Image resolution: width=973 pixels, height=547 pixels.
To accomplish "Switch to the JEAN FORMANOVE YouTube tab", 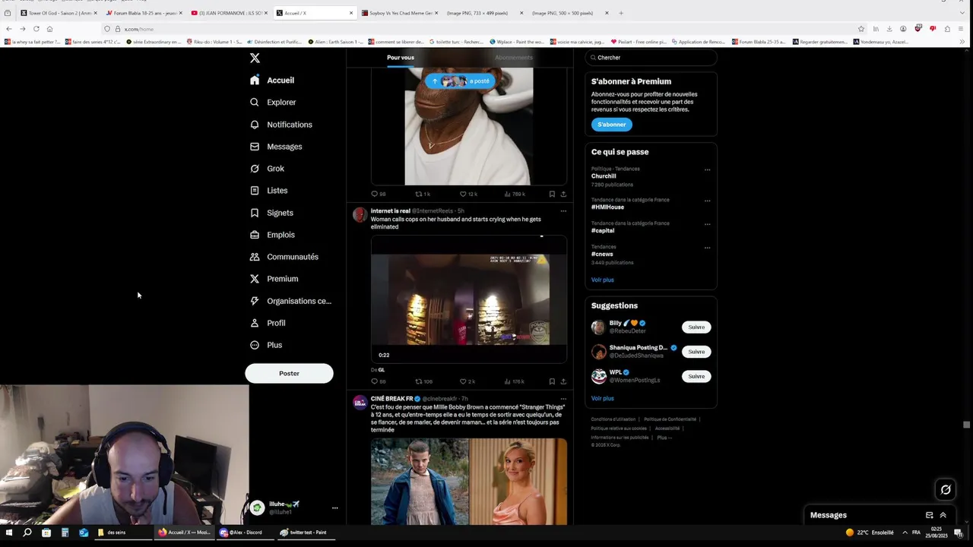I will tap(230, 13).
